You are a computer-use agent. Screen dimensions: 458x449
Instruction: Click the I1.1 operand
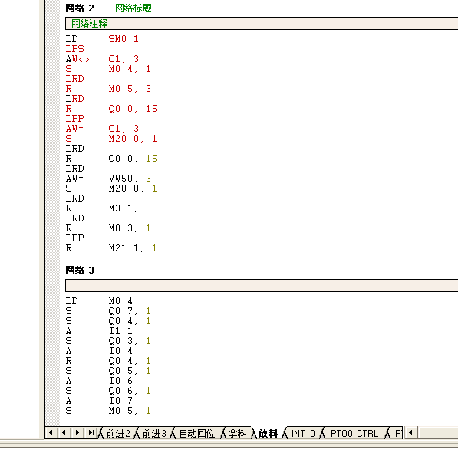point(120,331)
